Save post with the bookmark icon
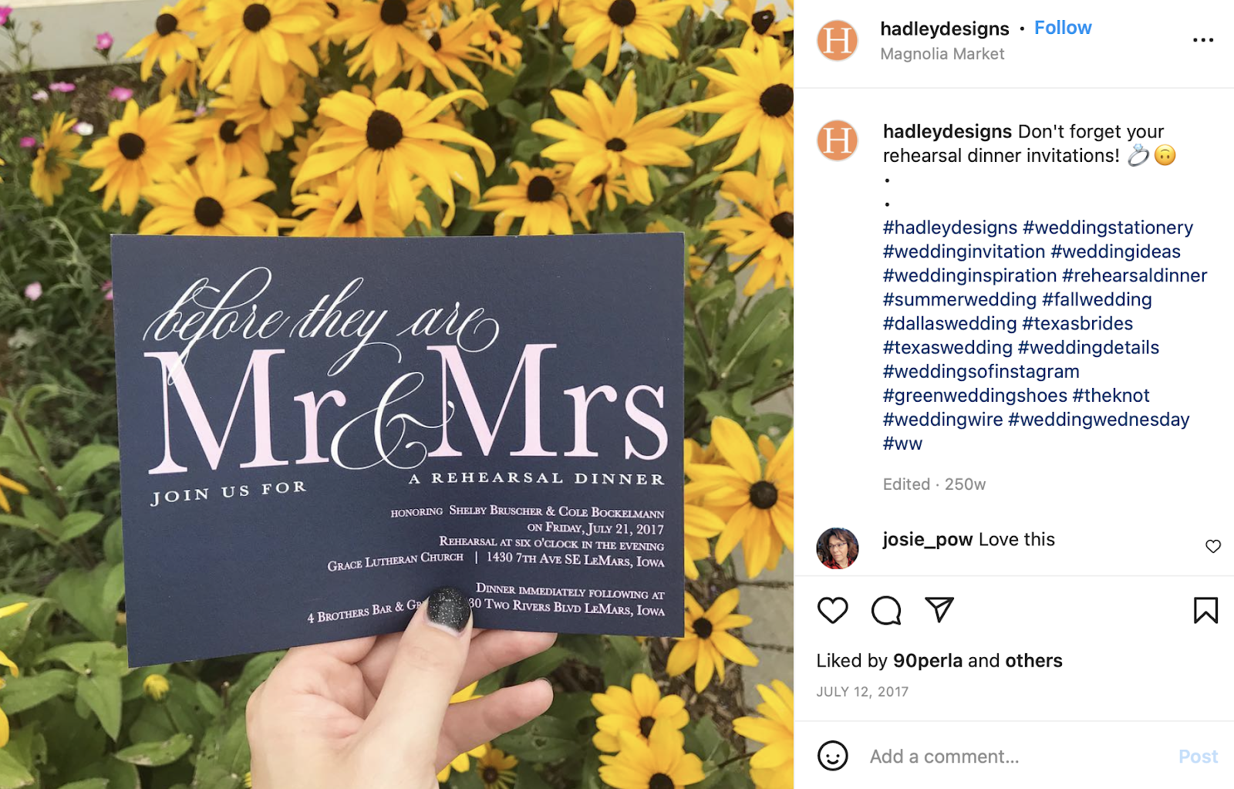 pos(1205,610)
